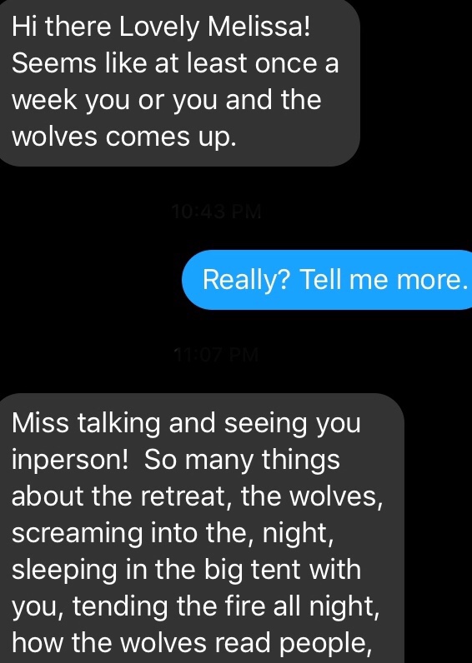Click the word 'Melissa!' in first message
Viewport: 472px width, 663px height.
pyautogui.click(x=259, y=27)
